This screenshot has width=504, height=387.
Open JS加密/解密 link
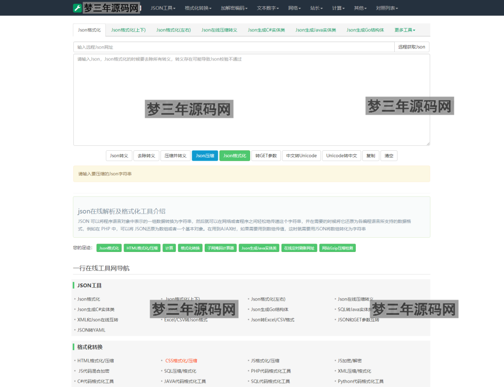click(x=350, y=360)
